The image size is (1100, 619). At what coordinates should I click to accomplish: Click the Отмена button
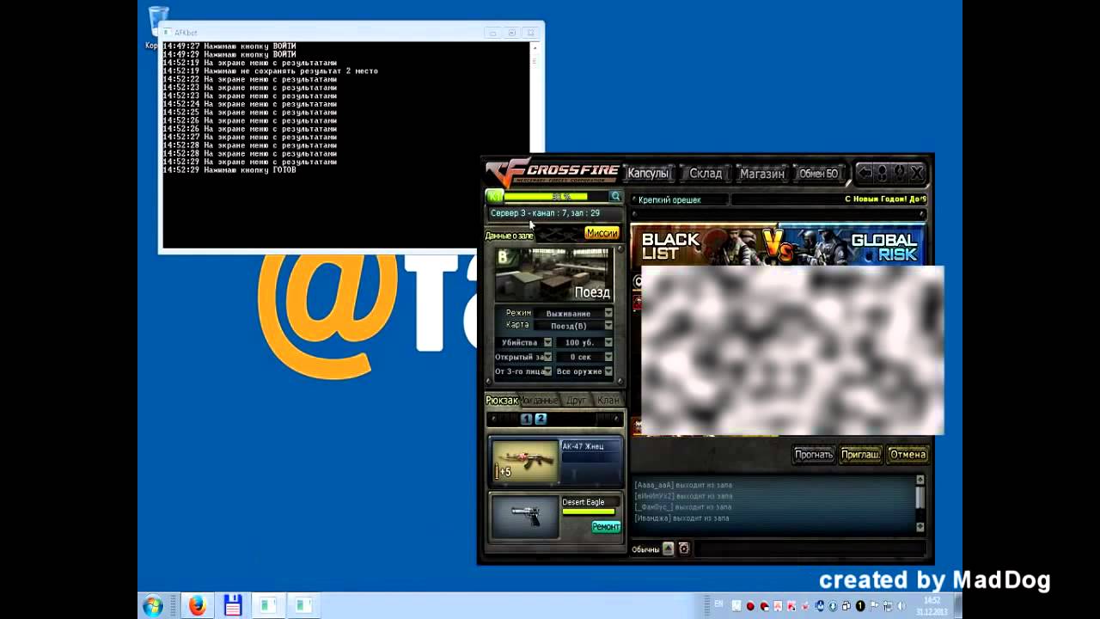(x=907, y=455)
